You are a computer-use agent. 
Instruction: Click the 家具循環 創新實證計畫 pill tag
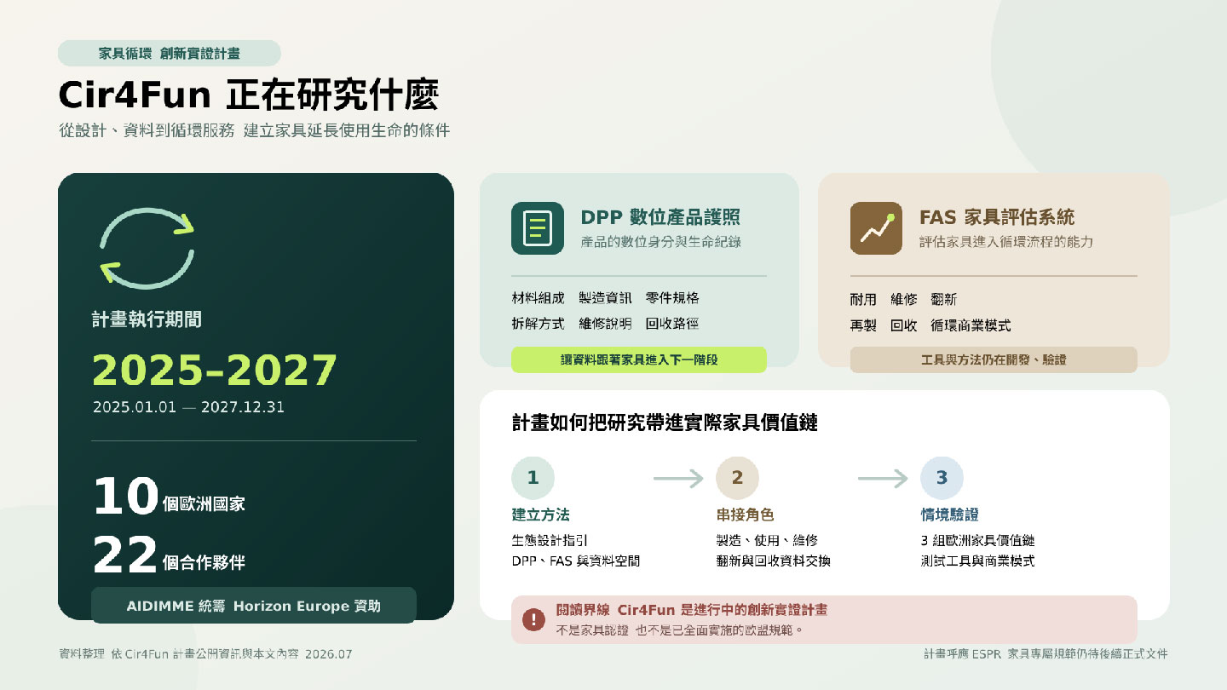click(170, 53)
